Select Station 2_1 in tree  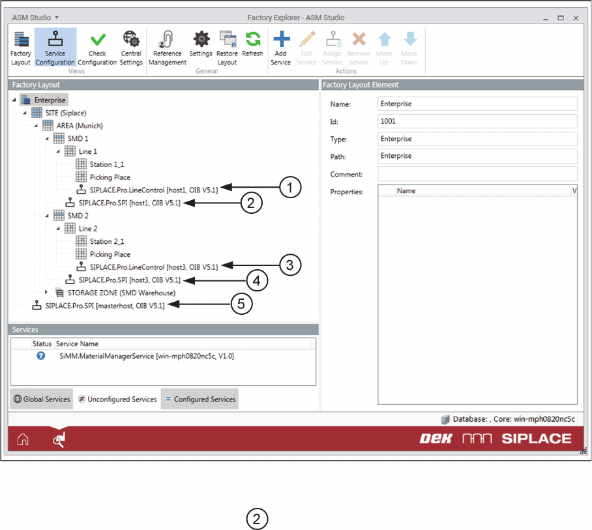coord(107,241)
